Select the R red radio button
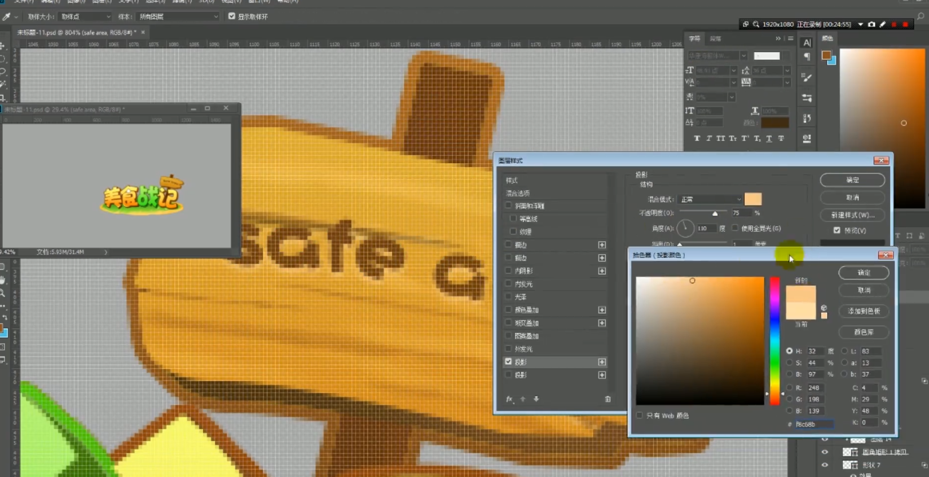Viewport: 929px width, 477px height. click(x=789, y=388)
